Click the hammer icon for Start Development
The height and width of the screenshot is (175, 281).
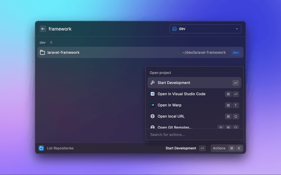pyautogui.click(x=152, y=83)
